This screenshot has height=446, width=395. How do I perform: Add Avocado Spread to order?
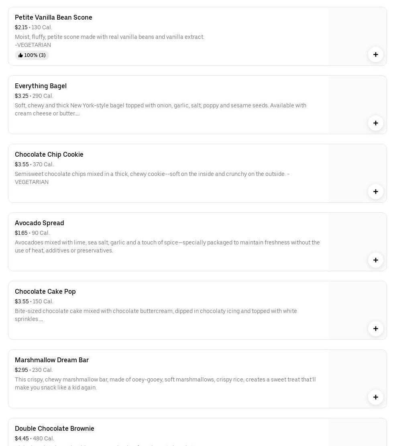(375, 260)
